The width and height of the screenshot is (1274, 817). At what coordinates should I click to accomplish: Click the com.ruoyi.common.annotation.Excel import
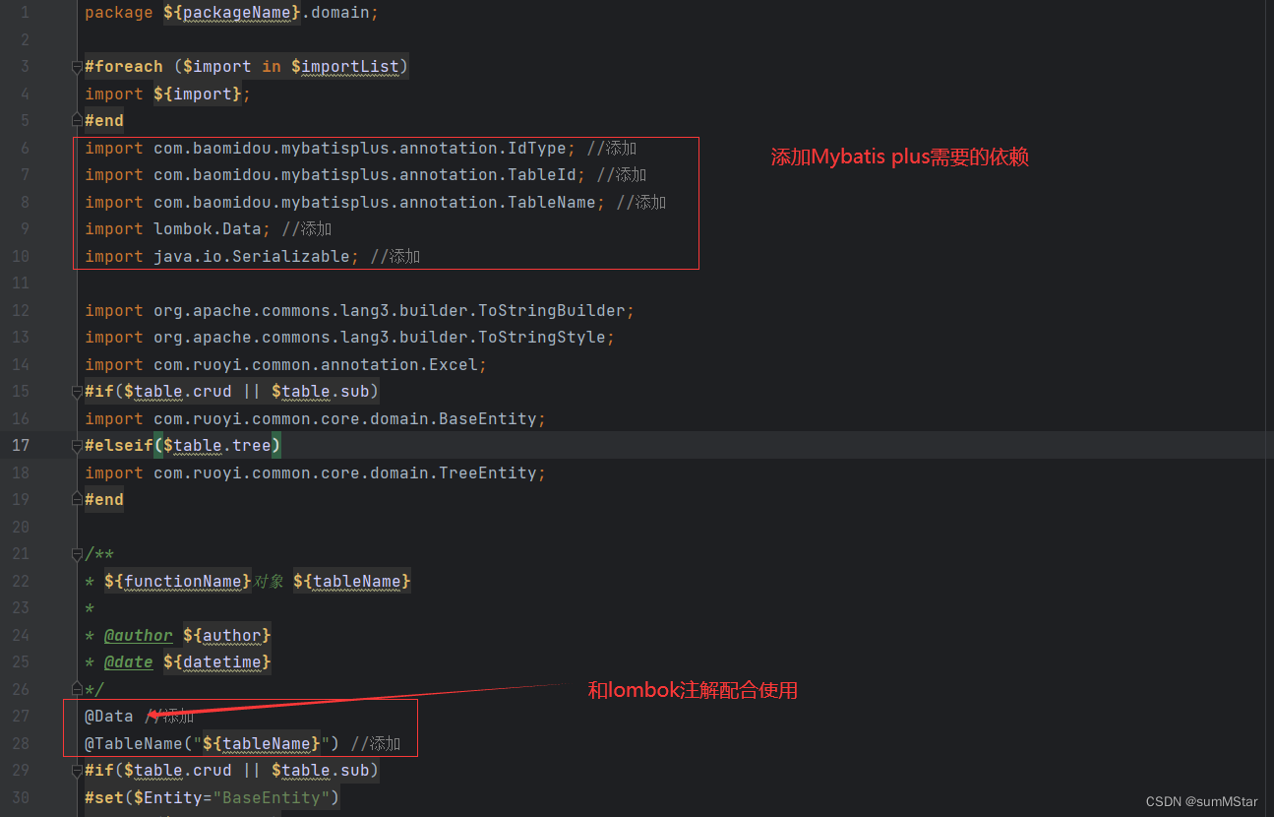tap(286, 364)
